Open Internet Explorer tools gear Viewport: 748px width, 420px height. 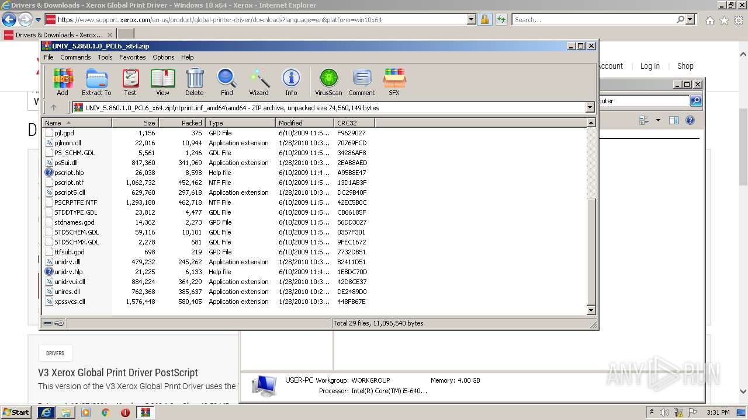739,20
